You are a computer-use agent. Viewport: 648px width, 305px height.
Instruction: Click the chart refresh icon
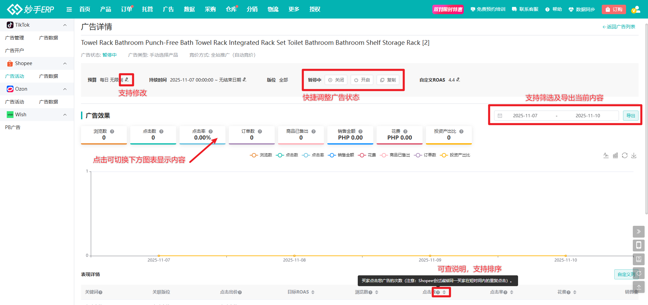[x=625, y=155]
